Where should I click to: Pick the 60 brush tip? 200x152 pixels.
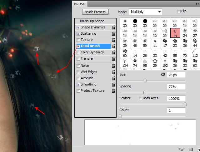125,53
